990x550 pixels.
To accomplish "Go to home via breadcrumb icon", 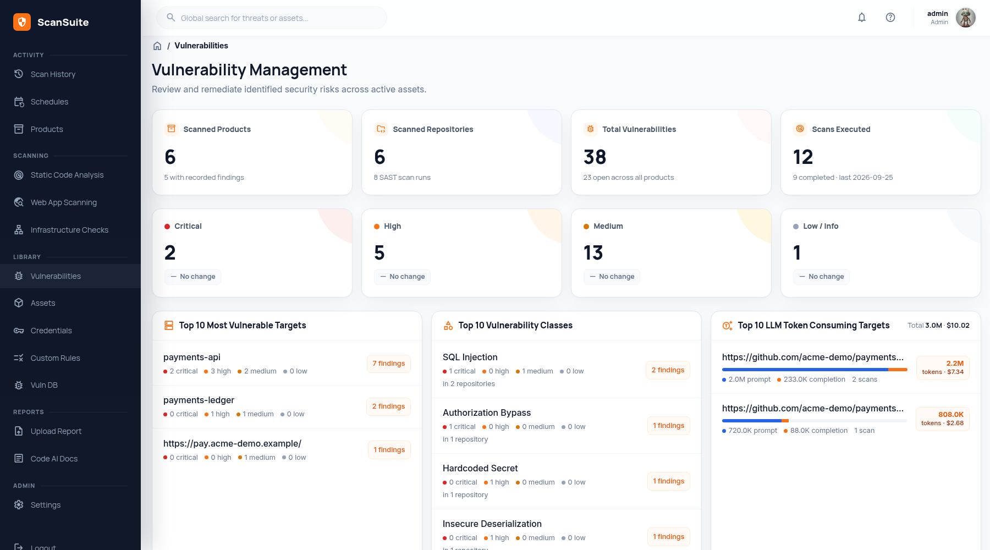I will pos(157,46).
